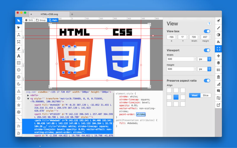The height and width of the screenshot is (148, 237).
Task: Choose the Slice aspect option
Action: click(205, 95)
